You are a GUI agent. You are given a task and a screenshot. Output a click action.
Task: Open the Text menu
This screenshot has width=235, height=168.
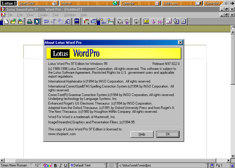(56, 15)
